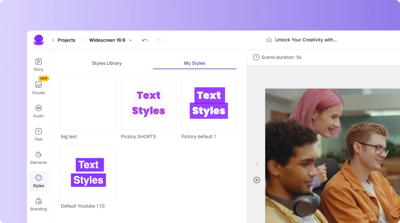400x223 pixels.
Task: Add a new scene with plus icon
Action: [x=257, y=180]
